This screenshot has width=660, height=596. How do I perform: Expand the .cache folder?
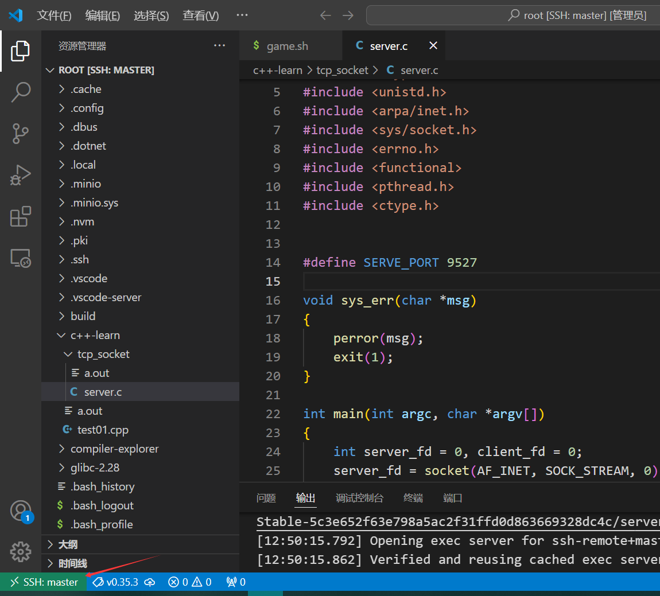pos(140,89)
